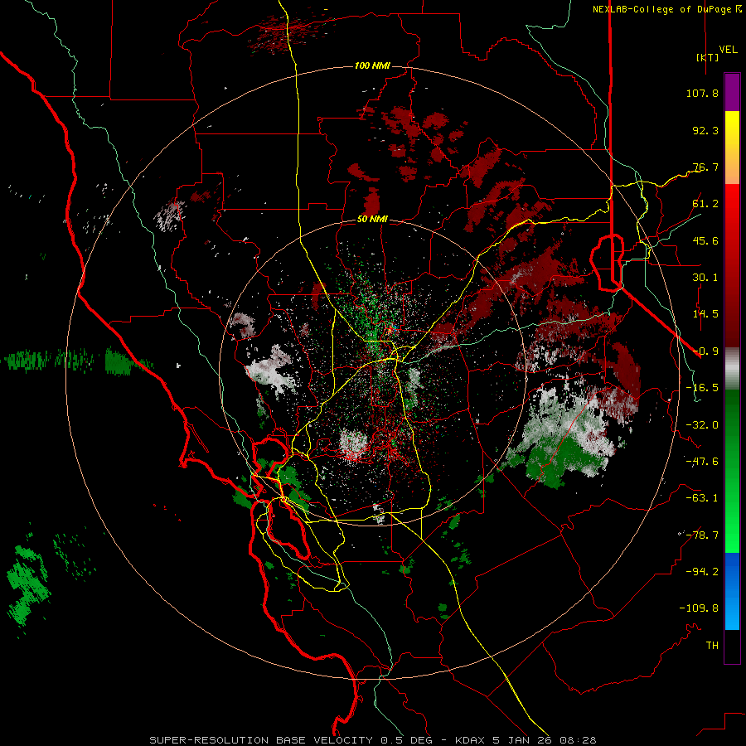Screen dimensions: 746x746
Task: Click the -63.1 velocity scale value
Action: coord(702,498)
